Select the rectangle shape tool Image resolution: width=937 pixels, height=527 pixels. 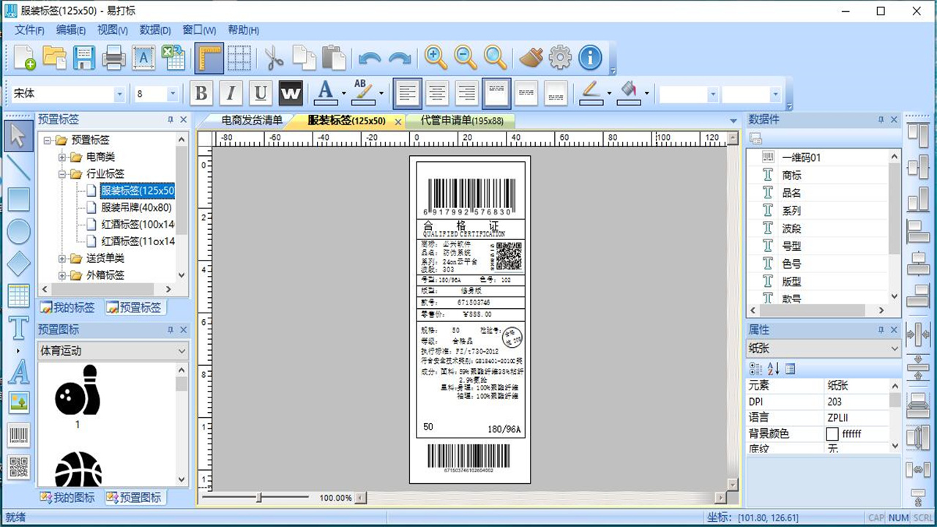pos(18,200)
